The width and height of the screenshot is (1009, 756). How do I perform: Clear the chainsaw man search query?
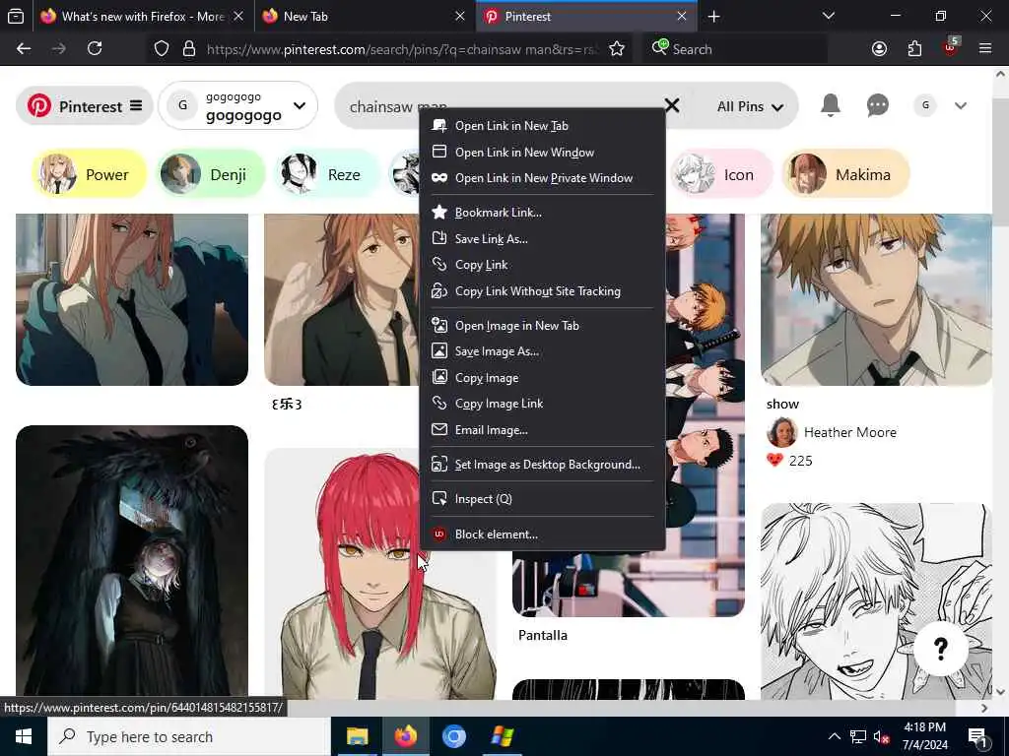tap(672, 105)
